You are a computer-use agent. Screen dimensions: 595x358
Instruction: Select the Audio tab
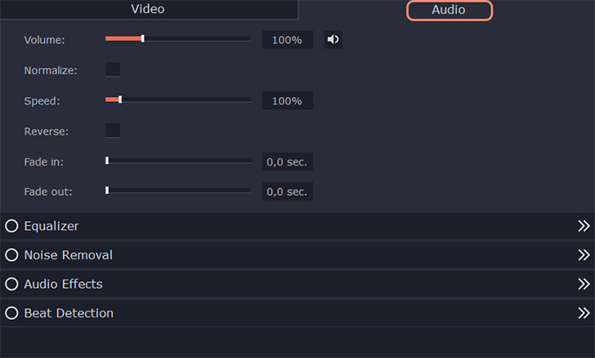449,11
